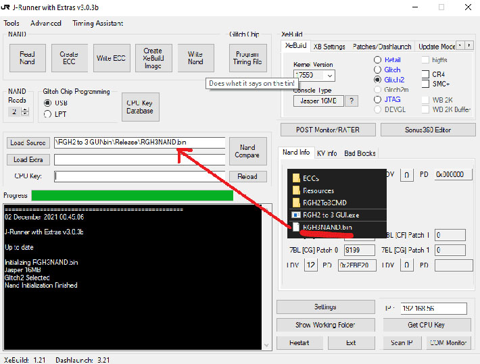
Task: Click the Nand Compare button
Action: click(x=247, y=151)
